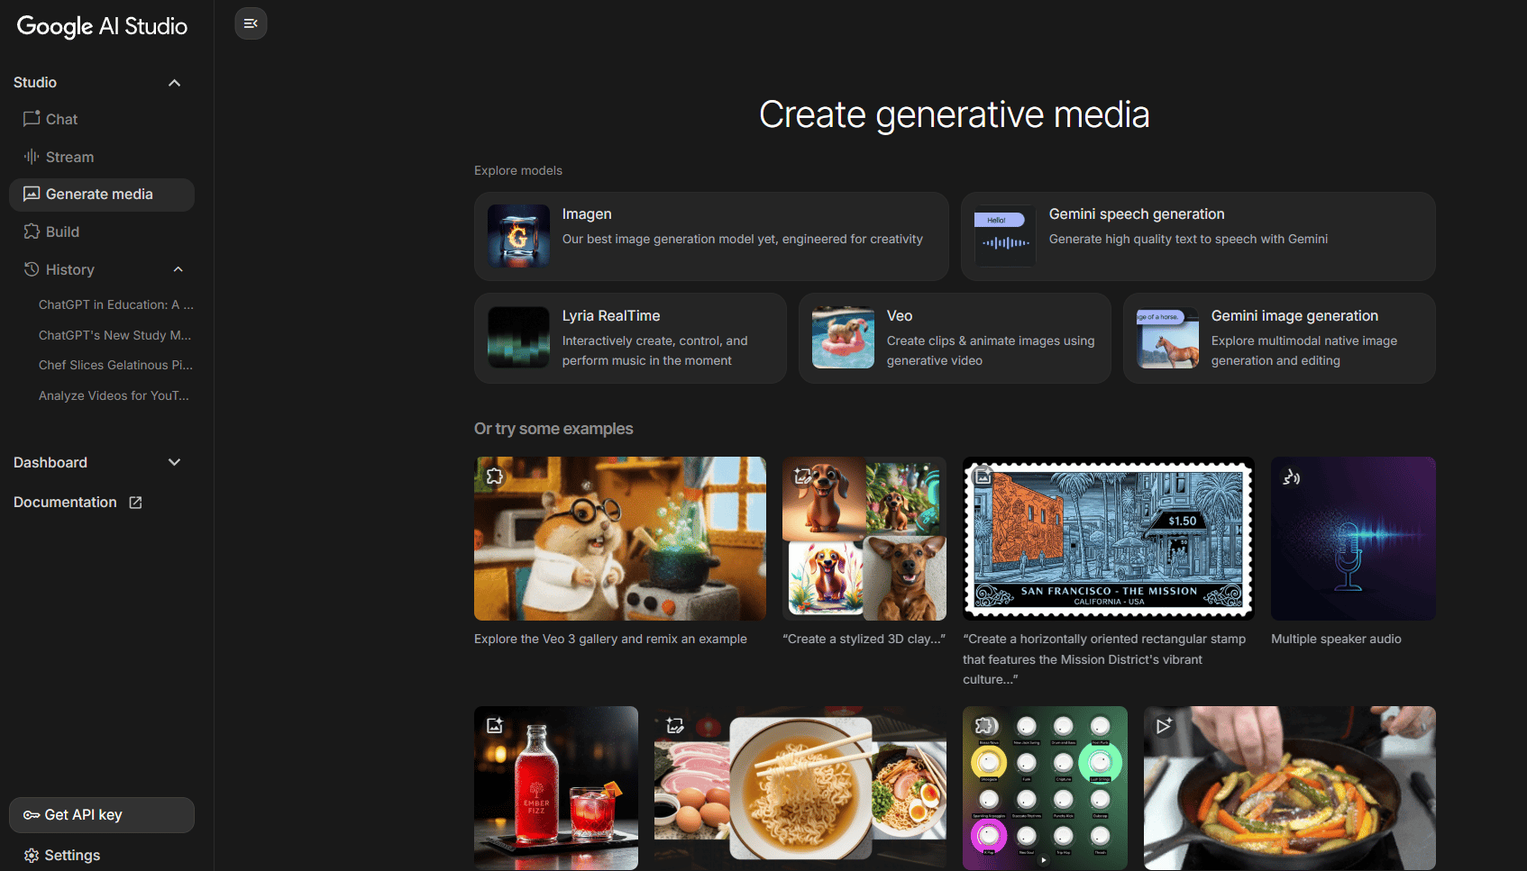1527x871 pixels.
Task: Click the Gemini image generation horse icon
Action: (1167, 338)
